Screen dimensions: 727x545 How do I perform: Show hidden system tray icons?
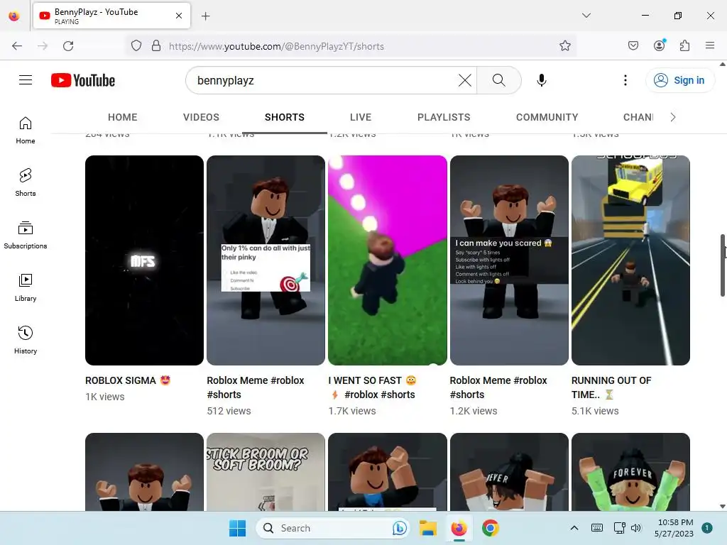point(574,528)
